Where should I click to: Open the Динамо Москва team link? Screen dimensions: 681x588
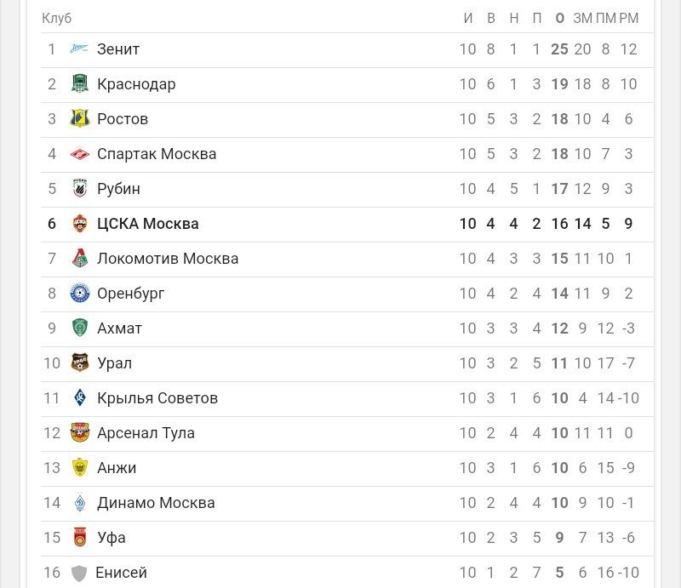pyautogui.click(x=156, y=503)
